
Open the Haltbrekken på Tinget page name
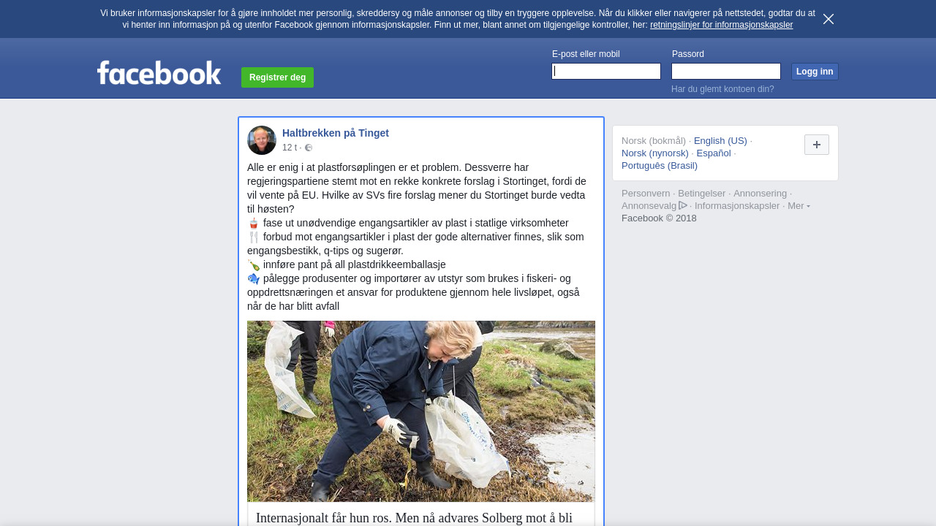click(x=336, y=133)
